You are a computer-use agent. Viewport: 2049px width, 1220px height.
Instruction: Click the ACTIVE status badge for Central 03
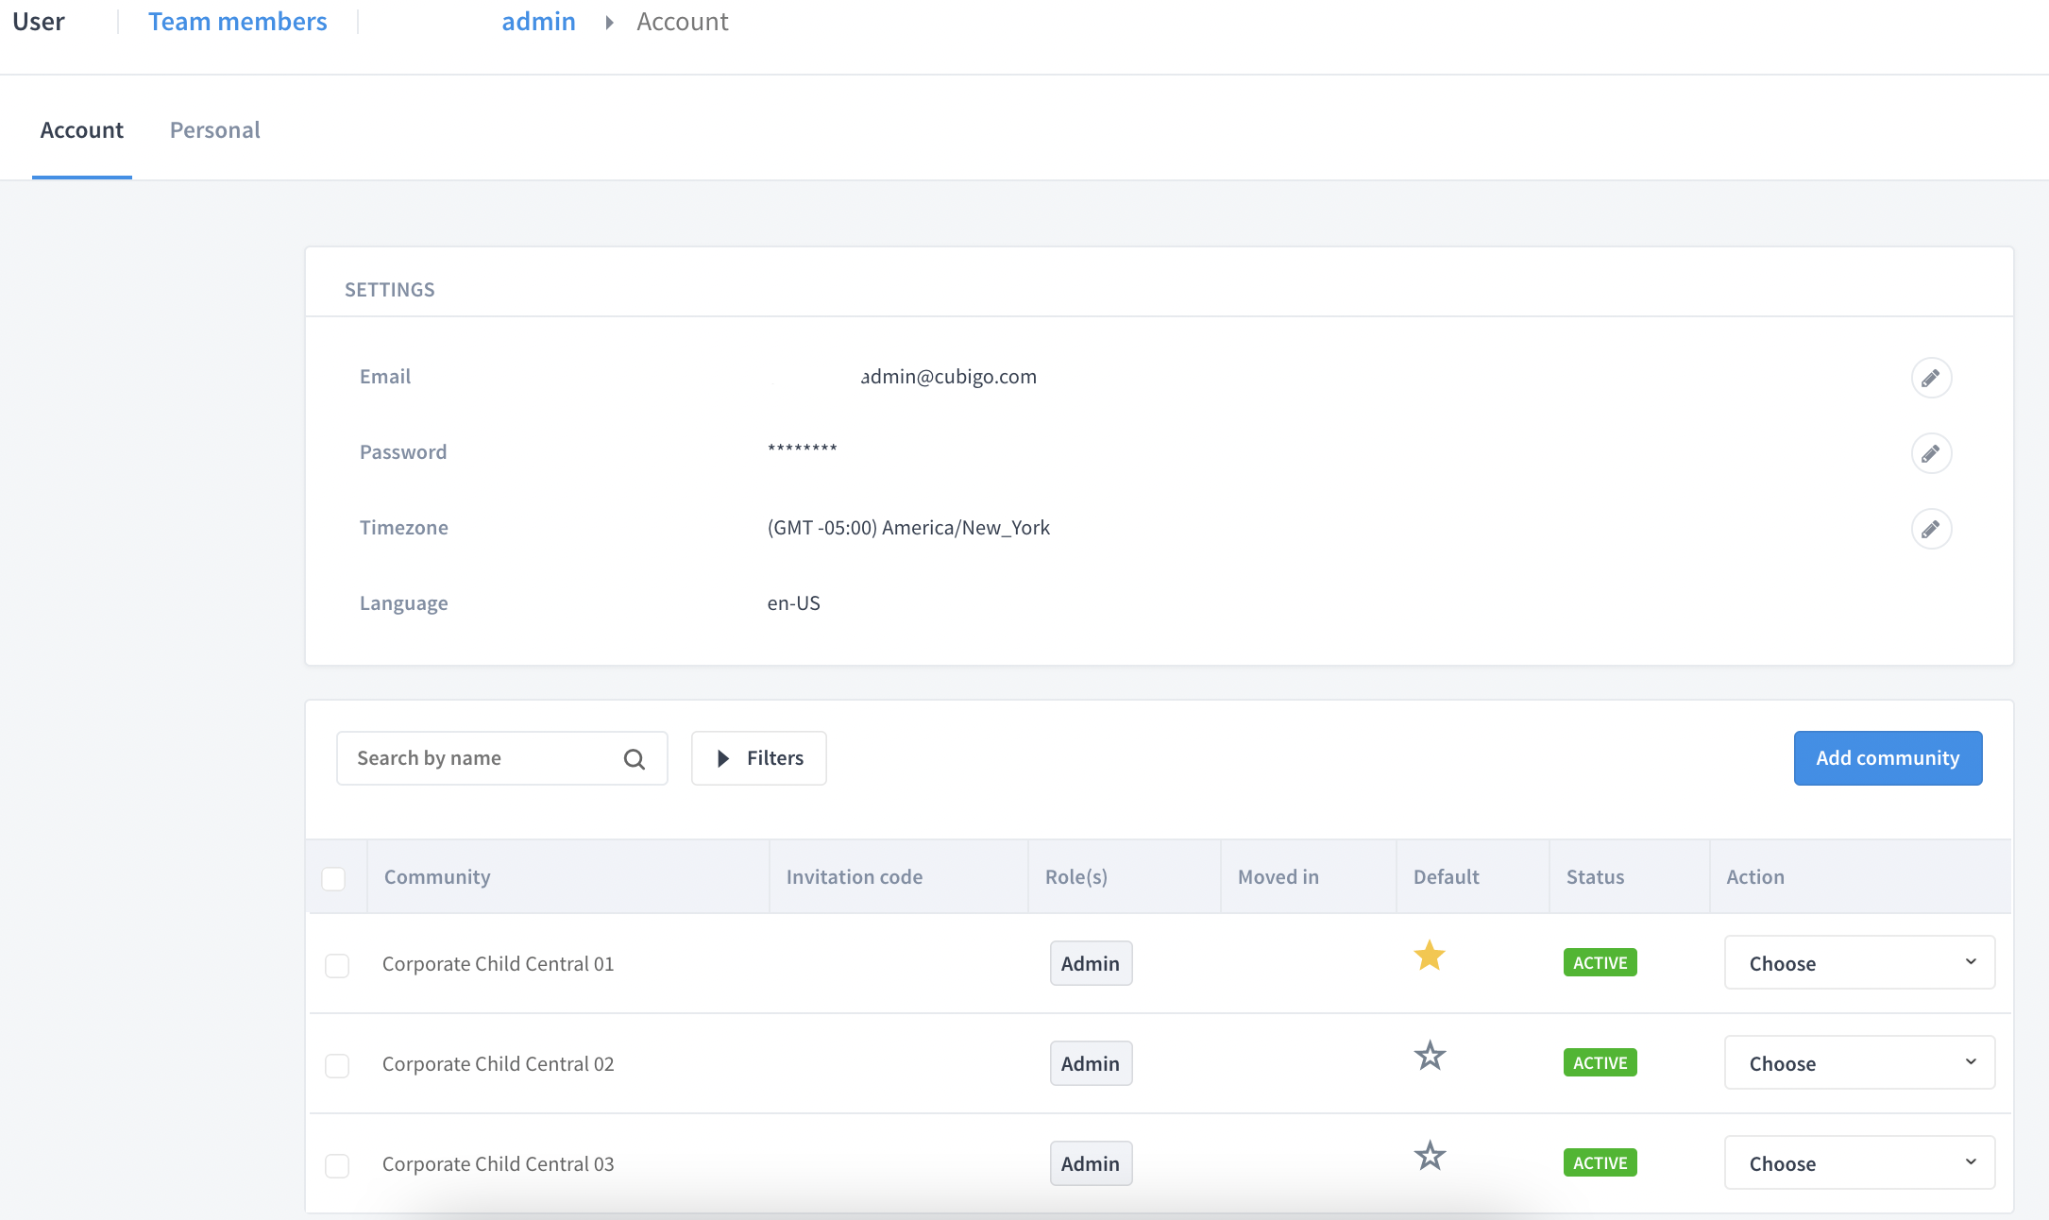click(1600, 1163)
